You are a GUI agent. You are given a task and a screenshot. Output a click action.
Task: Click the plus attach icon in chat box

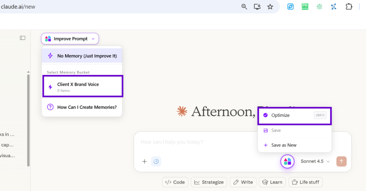tap(144, 161)
